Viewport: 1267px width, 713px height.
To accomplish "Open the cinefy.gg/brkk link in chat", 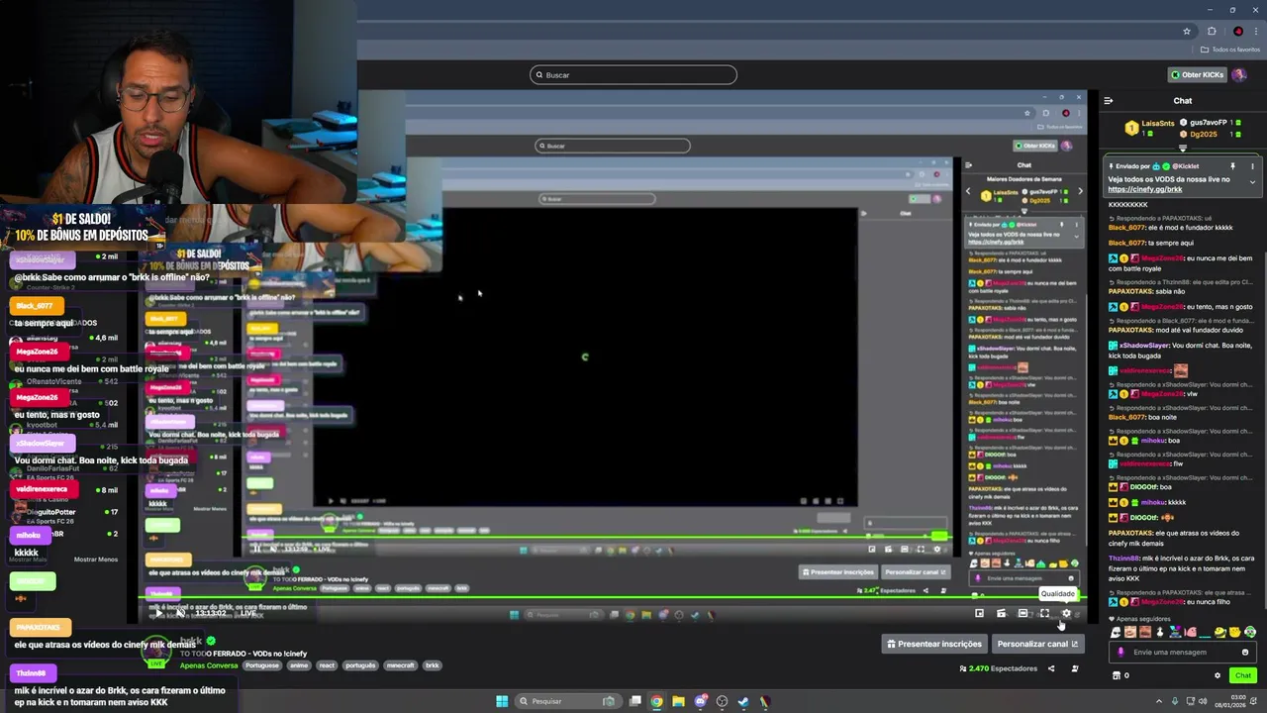I will 1144,189.
